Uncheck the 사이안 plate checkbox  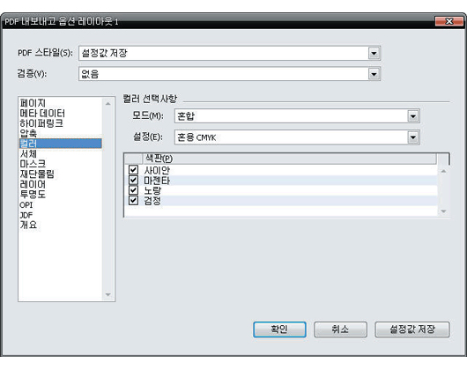[x=133, y=170]
